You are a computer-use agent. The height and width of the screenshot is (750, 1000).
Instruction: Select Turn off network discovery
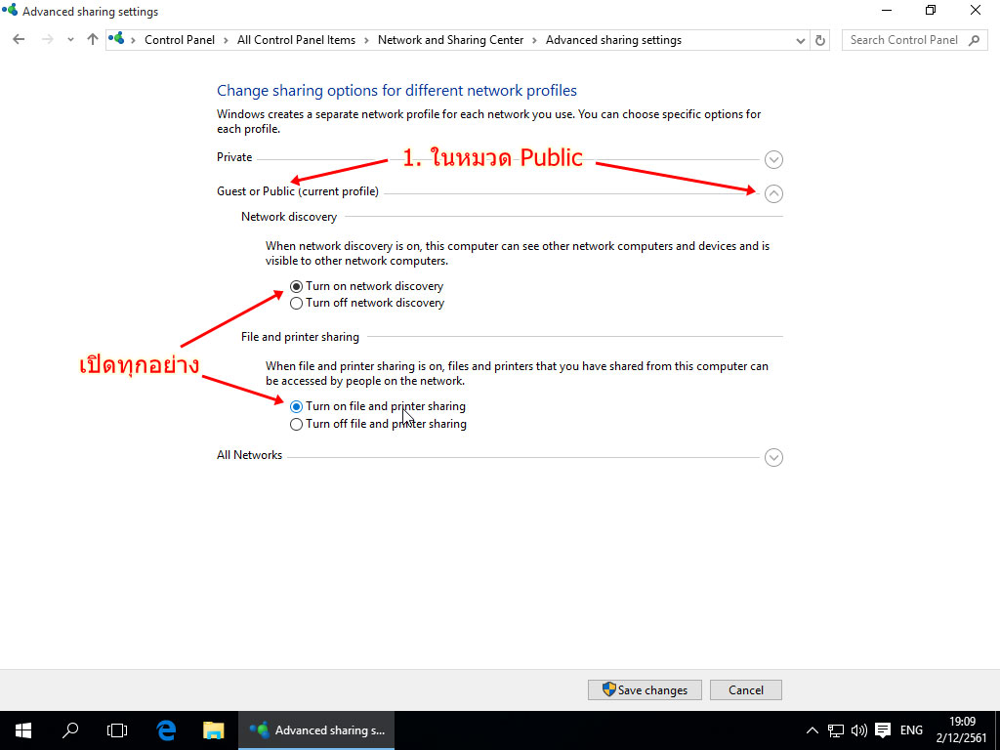tap(297, 304)
